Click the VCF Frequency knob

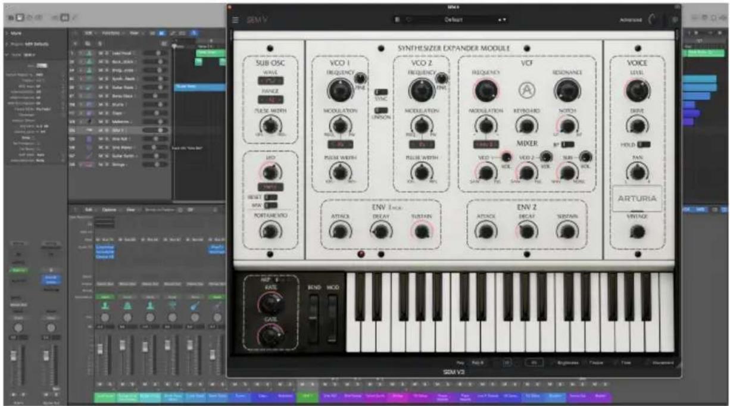coord(486,91)
